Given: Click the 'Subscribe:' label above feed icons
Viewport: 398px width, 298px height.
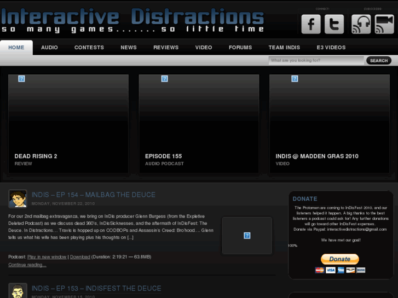Looking at the screenshot, I should [373, 9].
